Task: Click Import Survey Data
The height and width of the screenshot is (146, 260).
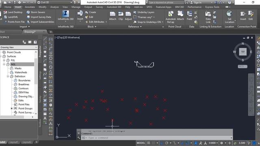Action: (39, 17)
